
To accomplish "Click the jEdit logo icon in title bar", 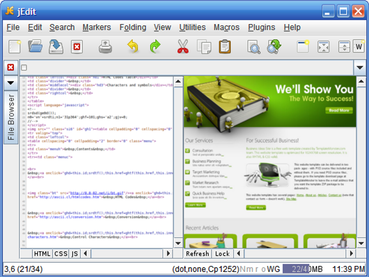I will coord(9,11).
